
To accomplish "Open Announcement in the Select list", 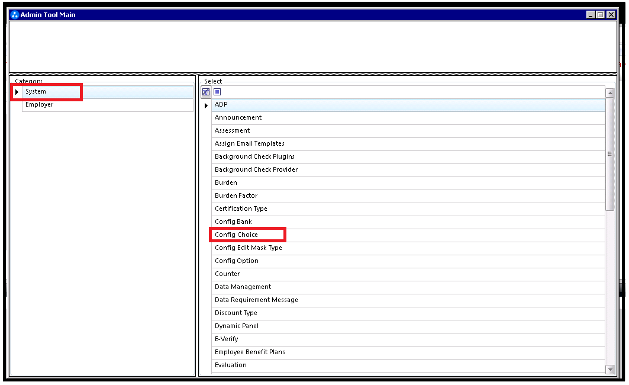I will click(x=408, y=118).
